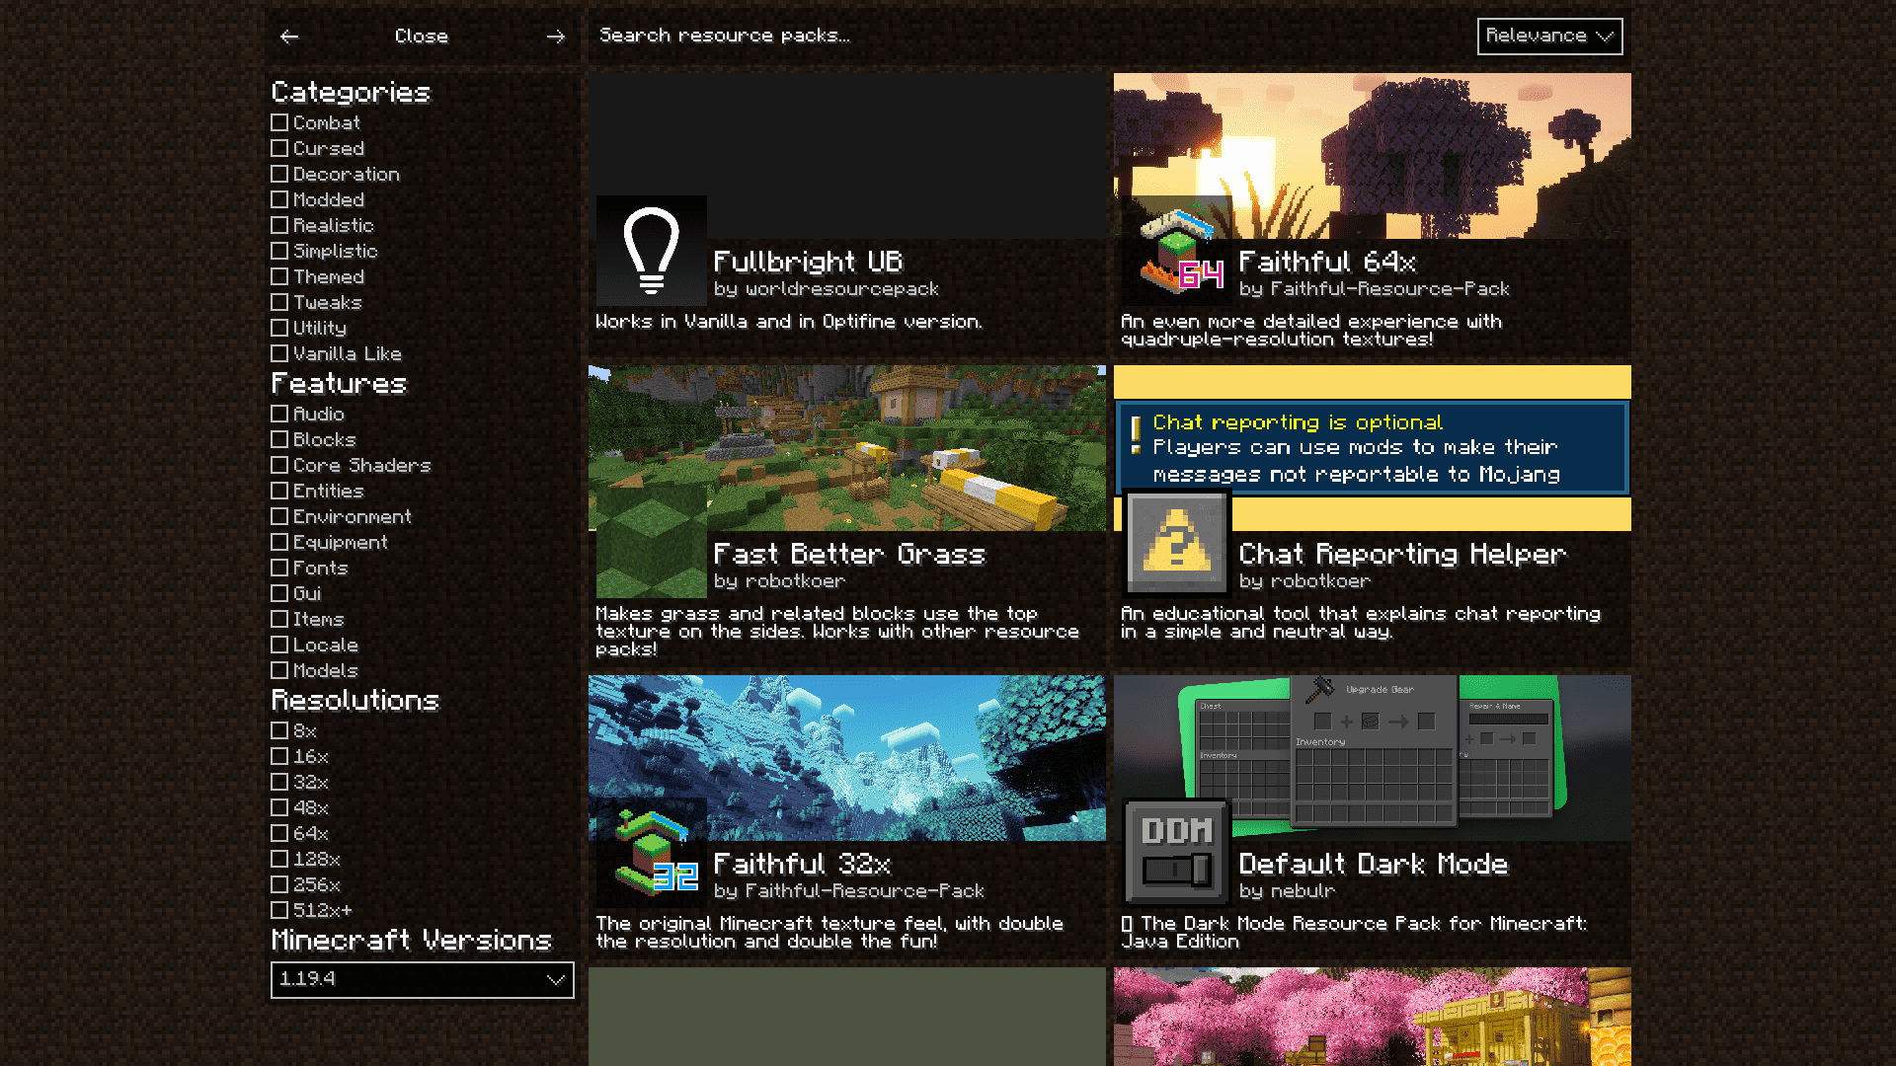Open the Relevance sort dropdown
Viewport: 1896px width, 1066px height.
1549,36
